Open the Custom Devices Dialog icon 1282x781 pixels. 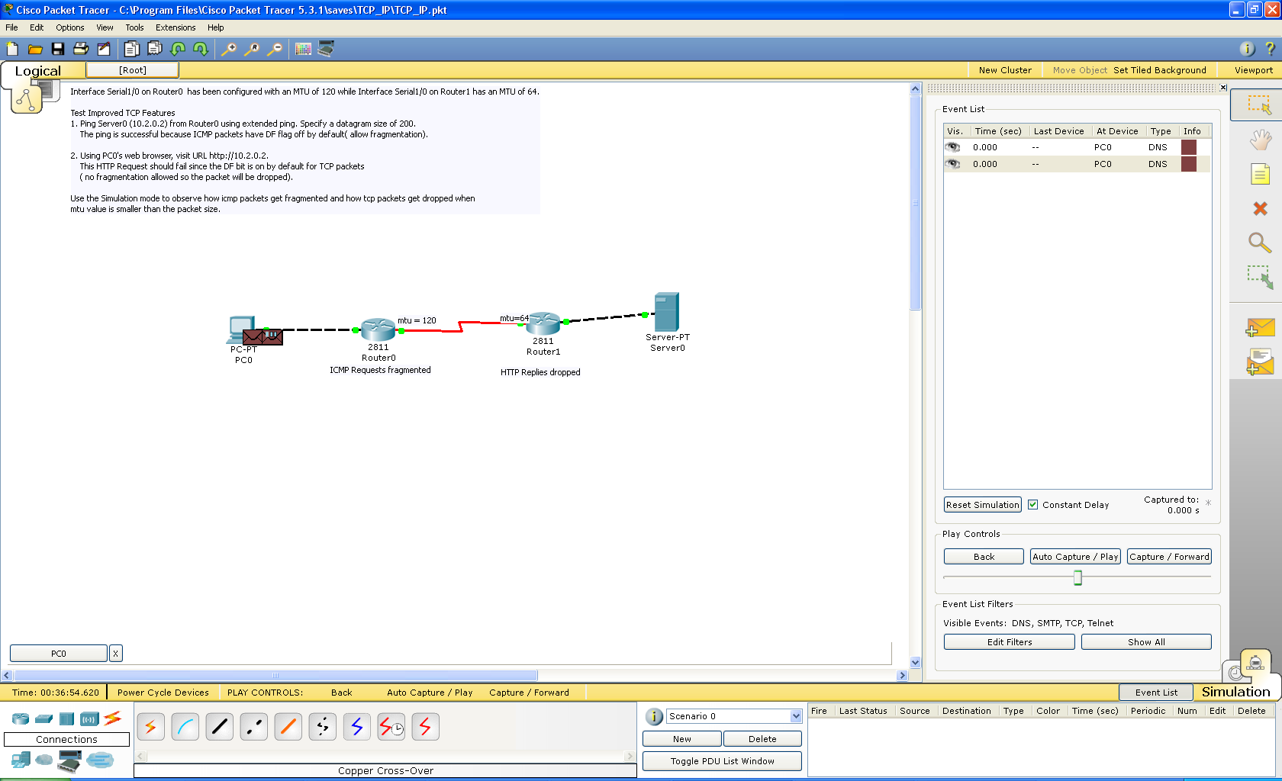pos(326,49)
